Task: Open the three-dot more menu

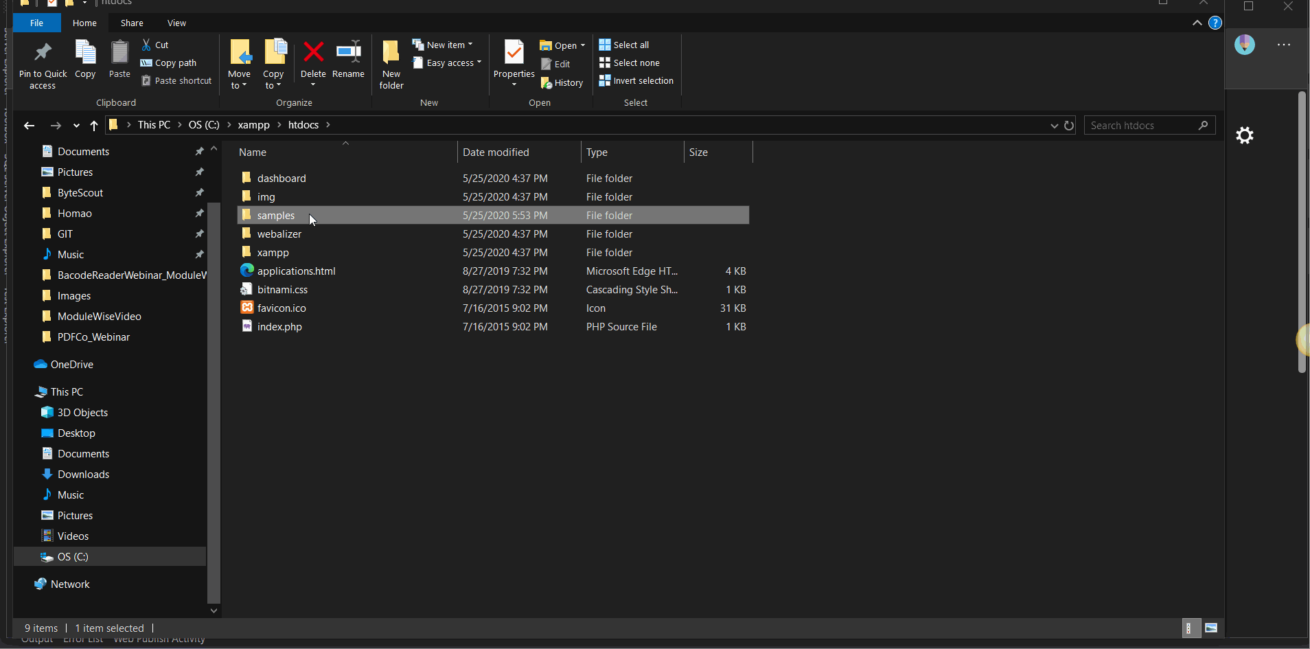Action: [1284, 45]
